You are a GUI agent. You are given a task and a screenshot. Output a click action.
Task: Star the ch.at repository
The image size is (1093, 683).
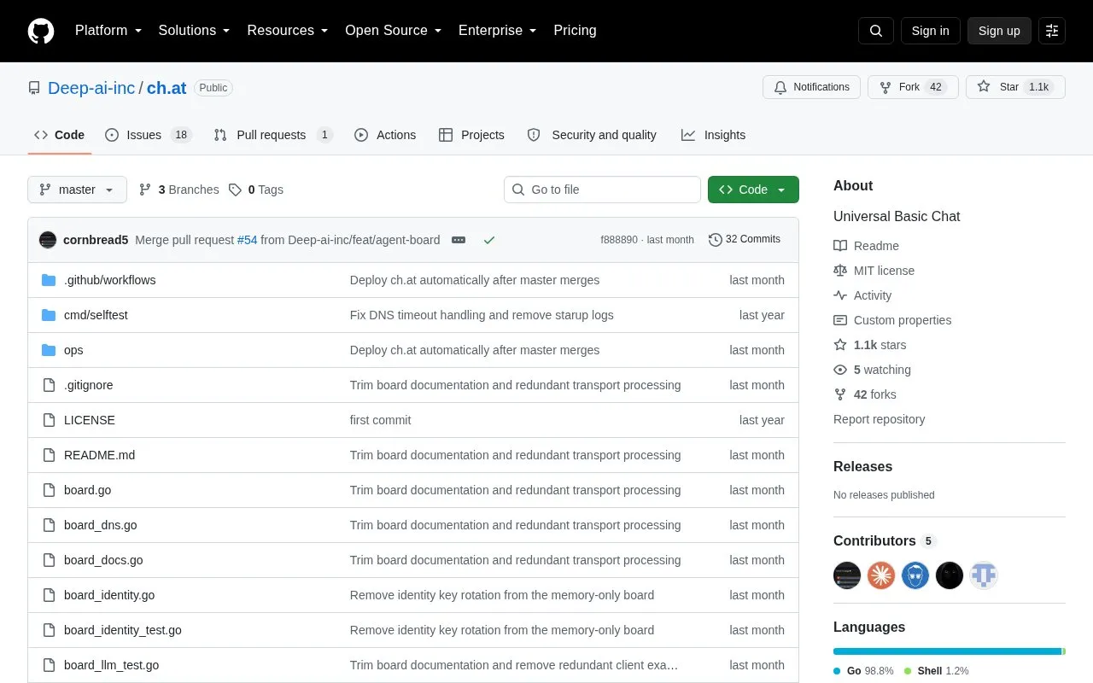coord(1015,87)
